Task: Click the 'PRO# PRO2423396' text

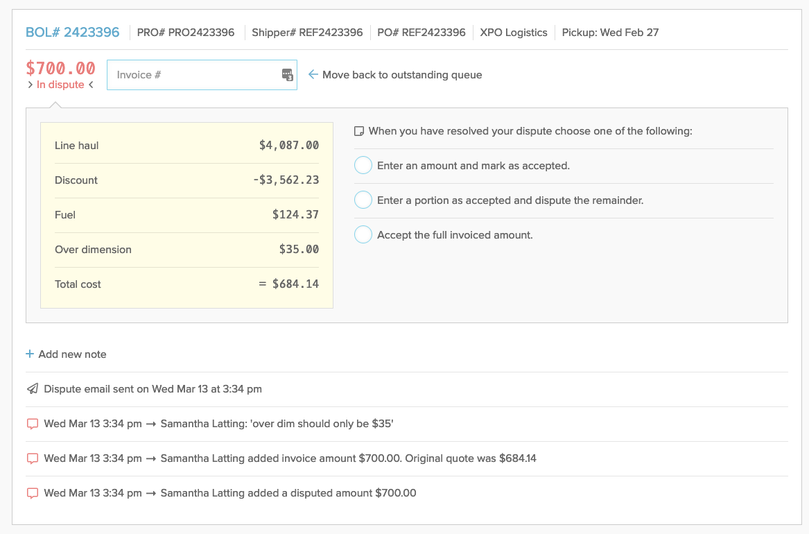Action: click(x=186, y=33)
